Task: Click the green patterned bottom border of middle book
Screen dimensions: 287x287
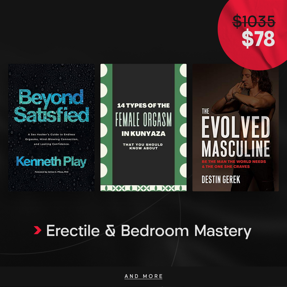Action: [x=143, y=188]
